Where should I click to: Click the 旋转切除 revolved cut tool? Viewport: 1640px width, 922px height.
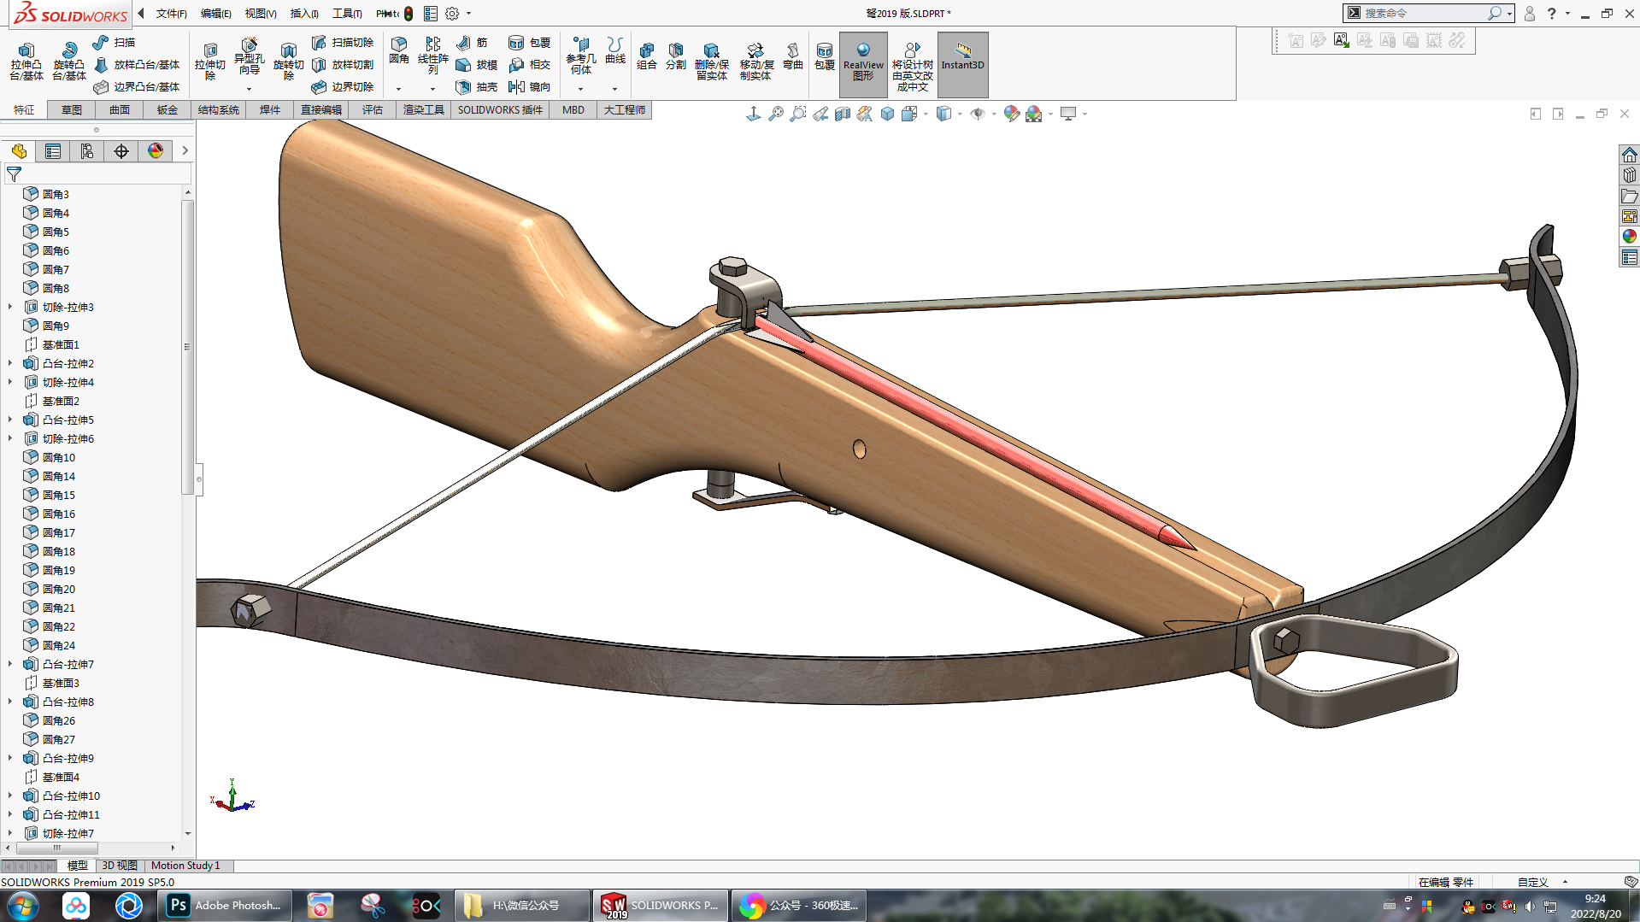pyautogui.click(x=289, y=62)
